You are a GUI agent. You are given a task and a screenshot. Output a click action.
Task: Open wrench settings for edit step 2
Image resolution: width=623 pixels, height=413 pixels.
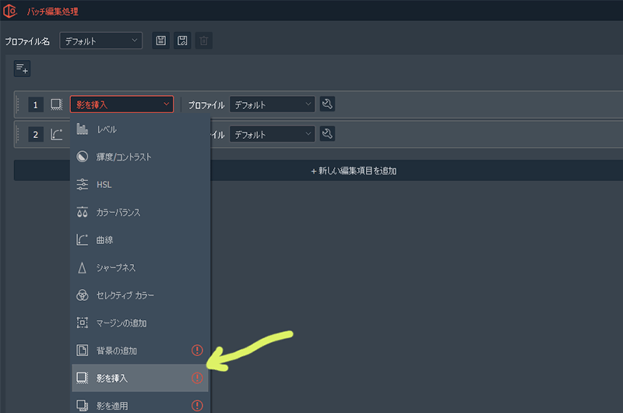(327, 134)
